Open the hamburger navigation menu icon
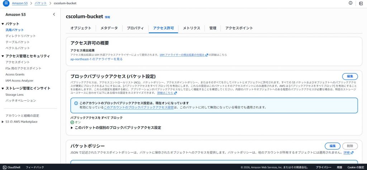Screen dimensions: 367x170 tap(6, 3)
